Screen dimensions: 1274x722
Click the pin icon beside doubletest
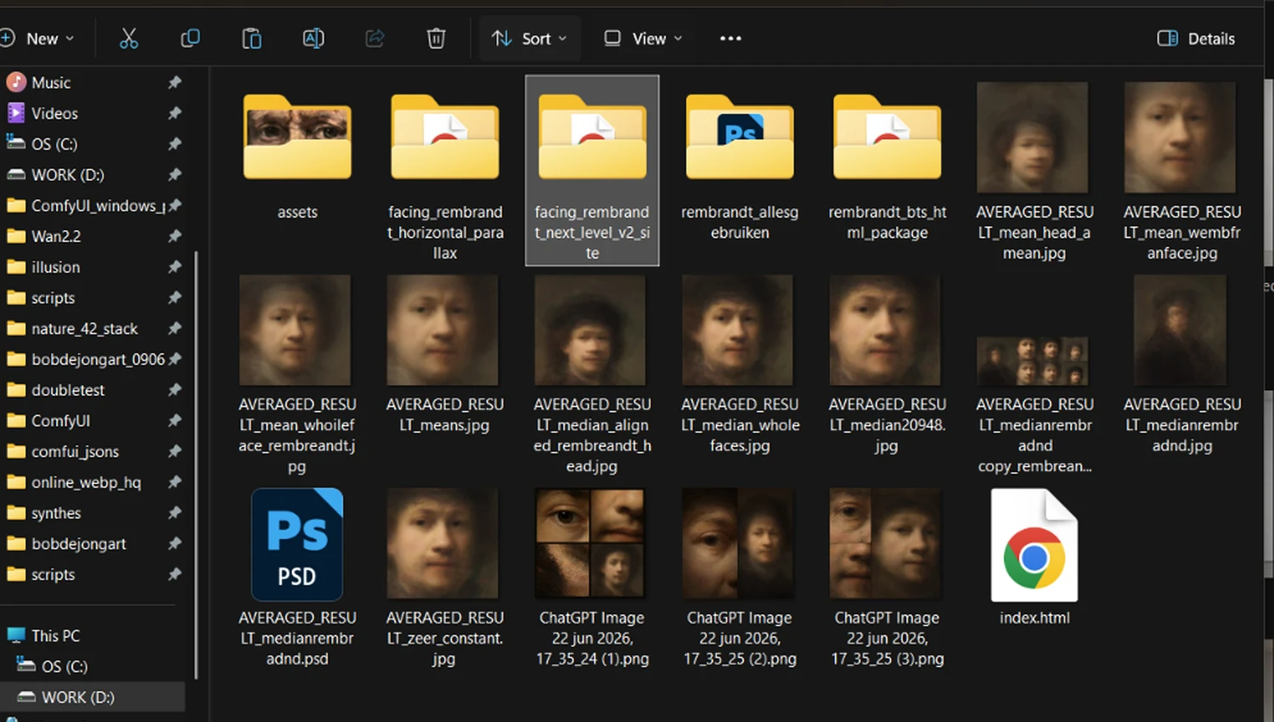pyautogui.click(x=174, y=390)
